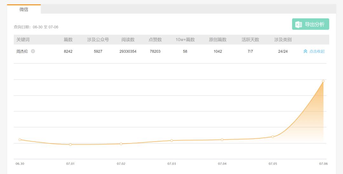Click the 06.30 axis label
Image resolution: width=343 pixels, height=174 pixels.
point(20,164)
